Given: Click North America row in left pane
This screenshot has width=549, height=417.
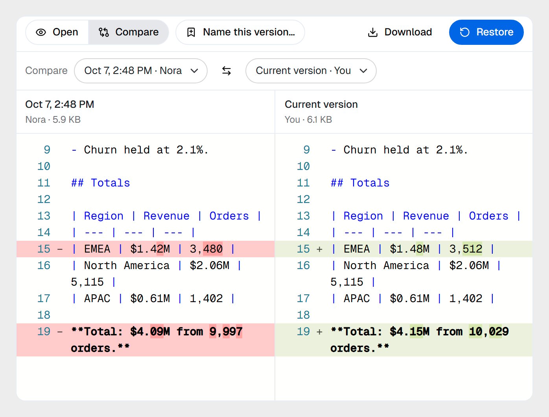Looking at the screenshot, I should click(146, 274).
